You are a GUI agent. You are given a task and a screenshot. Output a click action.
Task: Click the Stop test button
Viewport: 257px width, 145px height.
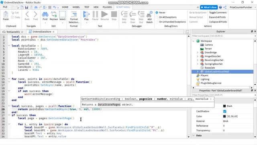(x=114, y=14)
